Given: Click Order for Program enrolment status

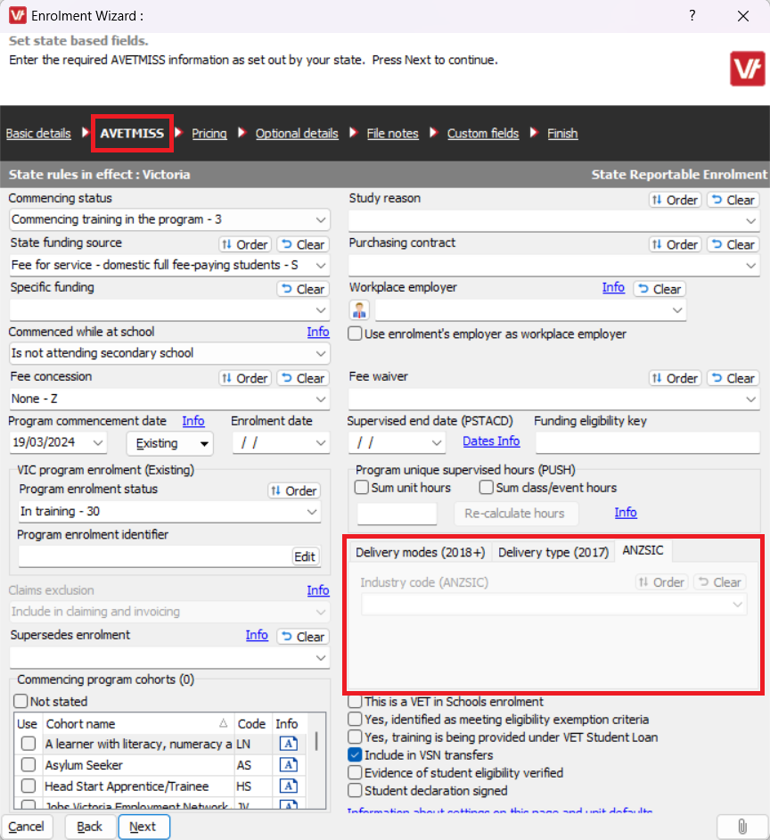Looking at the screenshot, I should pyautogui.click(x=294, y=490).
